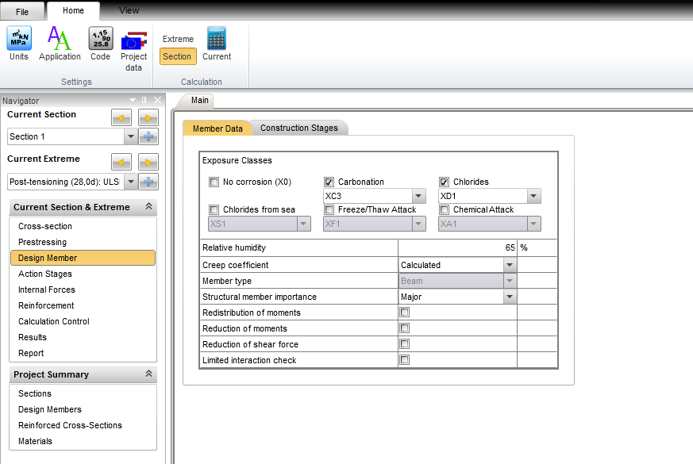Click the Application icon in ribbon
693x464 pixels.
click(x=60, y=44)
